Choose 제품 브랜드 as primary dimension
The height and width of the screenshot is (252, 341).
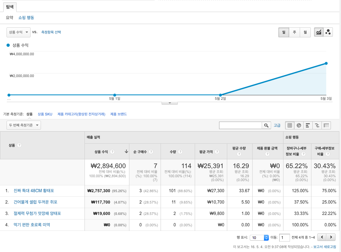click(x=119, y=114)
